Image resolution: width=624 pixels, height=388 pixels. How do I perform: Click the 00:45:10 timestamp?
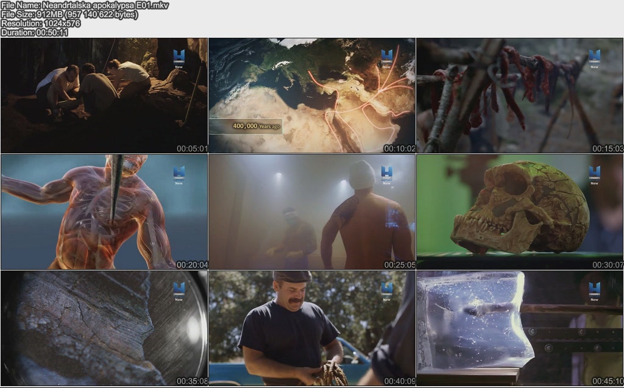click(608, 381)
